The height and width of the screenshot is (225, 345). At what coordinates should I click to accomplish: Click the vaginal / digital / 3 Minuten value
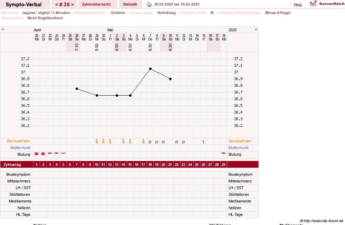(46, 13)
